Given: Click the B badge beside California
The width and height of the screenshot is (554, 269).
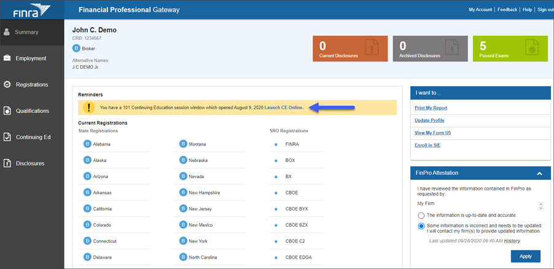Looking at the screenshot, I should point(87,209).
